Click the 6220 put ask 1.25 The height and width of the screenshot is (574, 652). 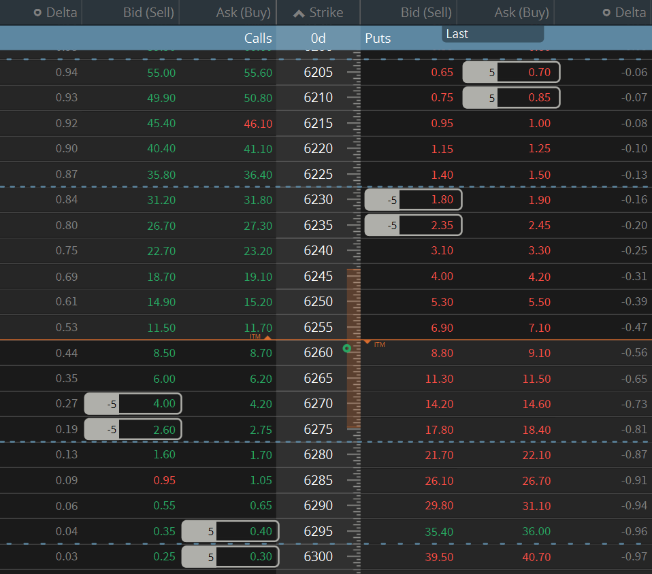(x=539, y=148)
